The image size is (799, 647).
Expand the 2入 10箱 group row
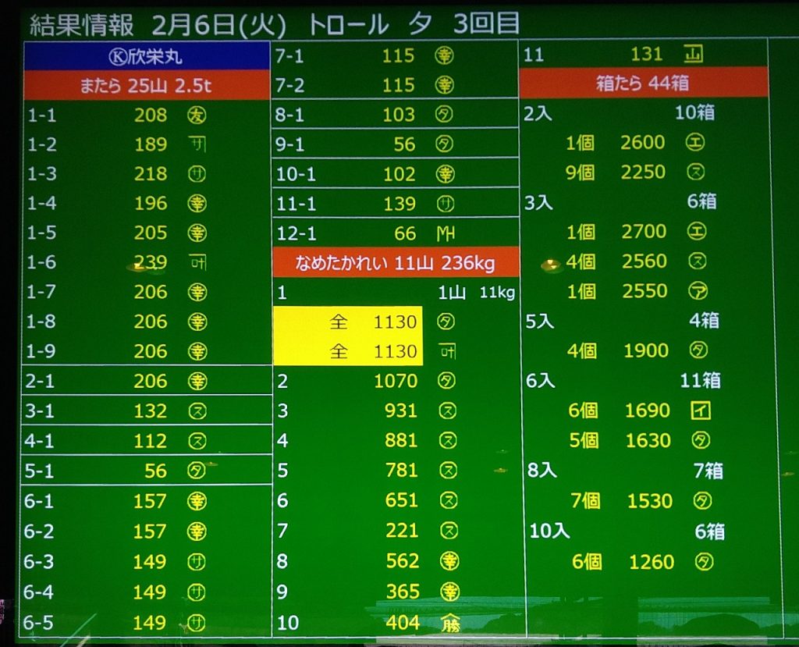[620, 113]
